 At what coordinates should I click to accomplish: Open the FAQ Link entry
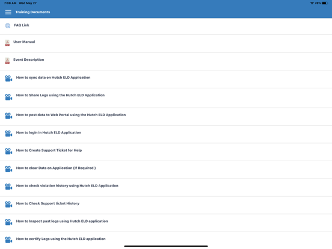pos(166,26)
